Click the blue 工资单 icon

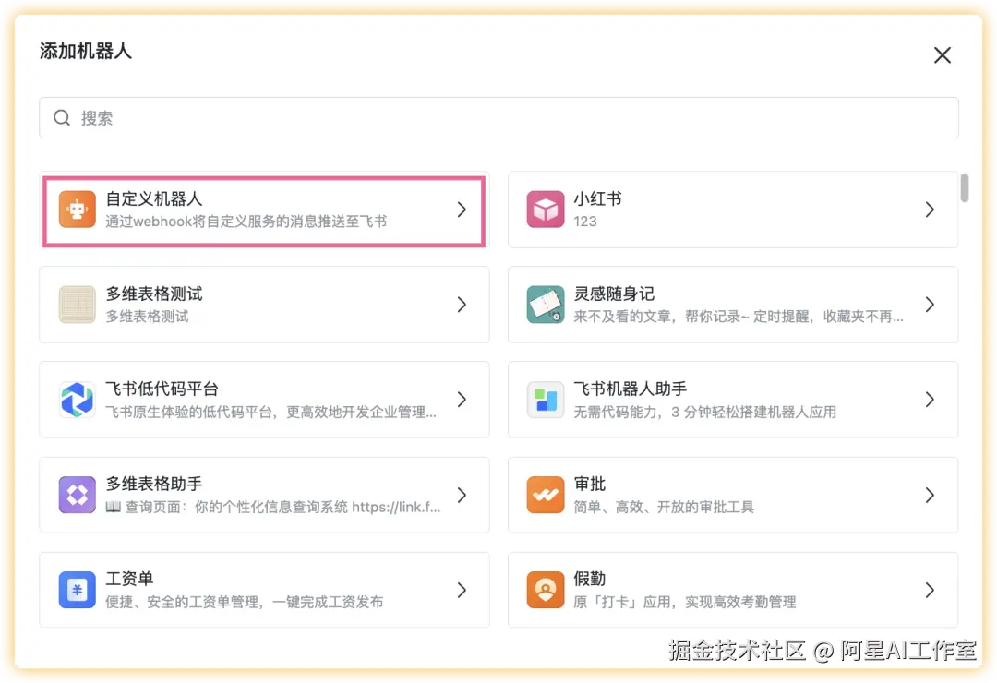pyautogui.click(x=77, y=590)
